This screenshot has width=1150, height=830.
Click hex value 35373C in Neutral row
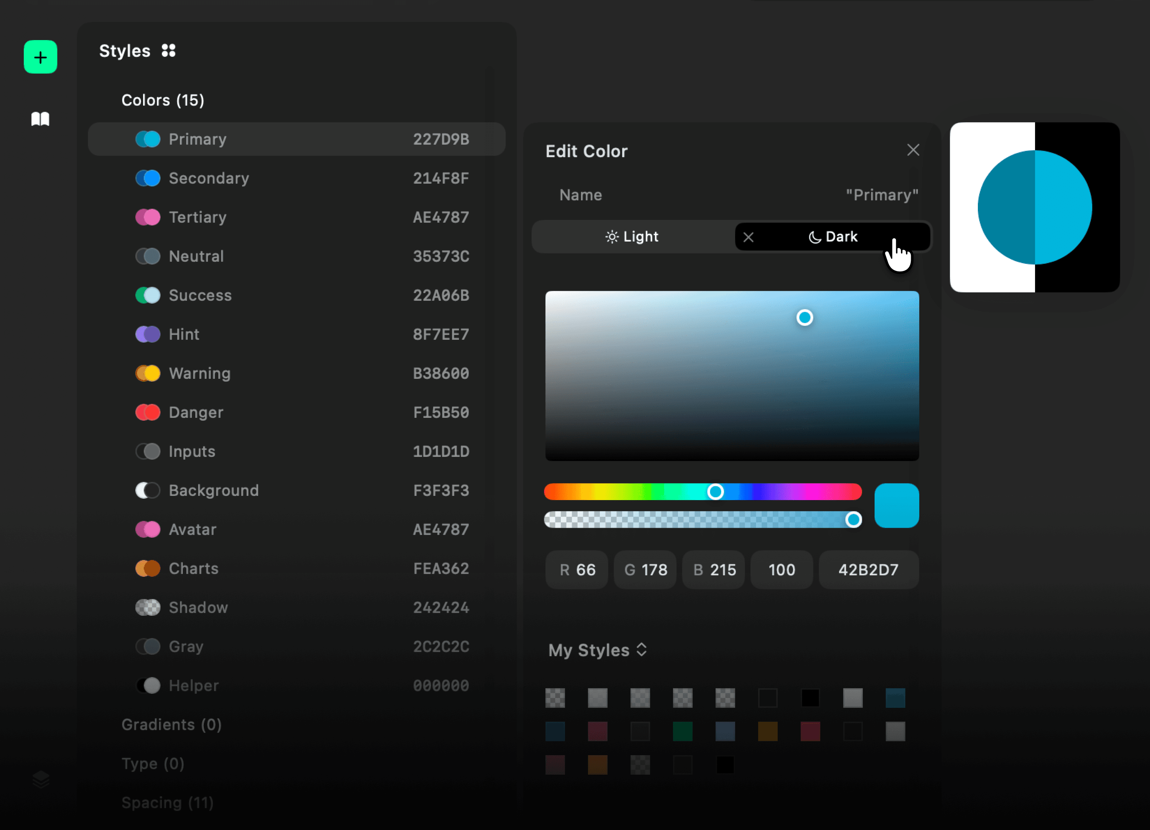tap(440, 256)
